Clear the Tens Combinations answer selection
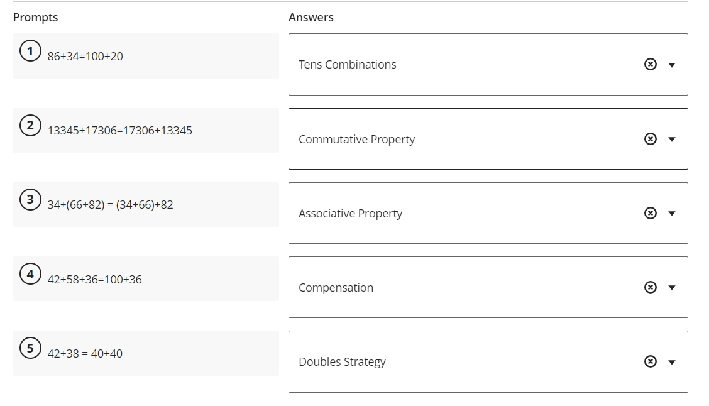This screenshot has width=709, height=406. coord(650,64)
